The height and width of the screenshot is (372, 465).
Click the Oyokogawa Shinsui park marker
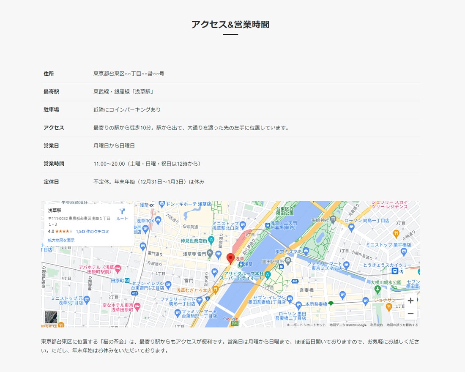(x=377, y=289)
